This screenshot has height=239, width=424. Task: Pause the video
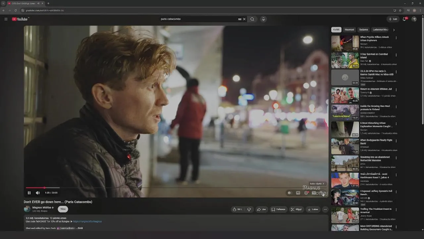click(29, 193)
